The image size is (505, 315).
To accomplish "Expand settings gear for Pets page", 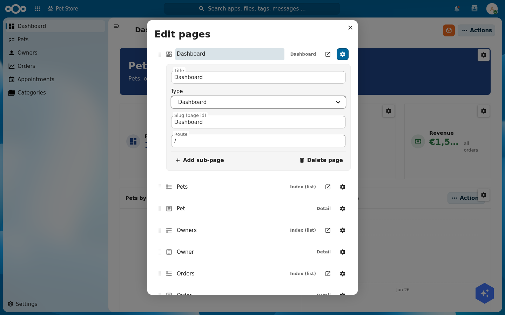I will tap(343, 187).
